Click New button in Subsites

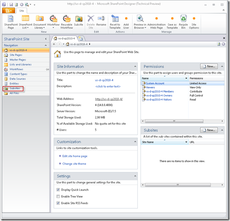tap(209, 130)
